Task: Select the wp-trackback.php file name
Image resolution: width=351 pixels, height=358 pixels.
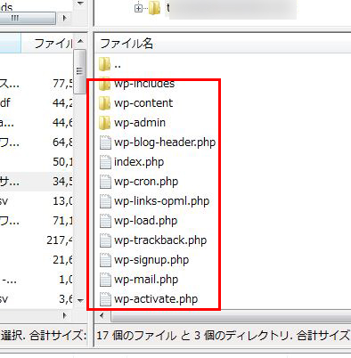Action: (160, 240)
